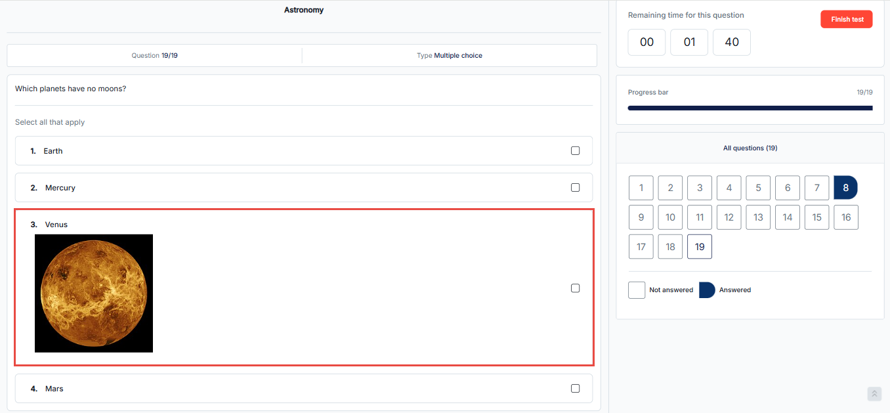Select question 15
Image resolution: width=890 pixels, height=413 pixels.
pos(816,217)
